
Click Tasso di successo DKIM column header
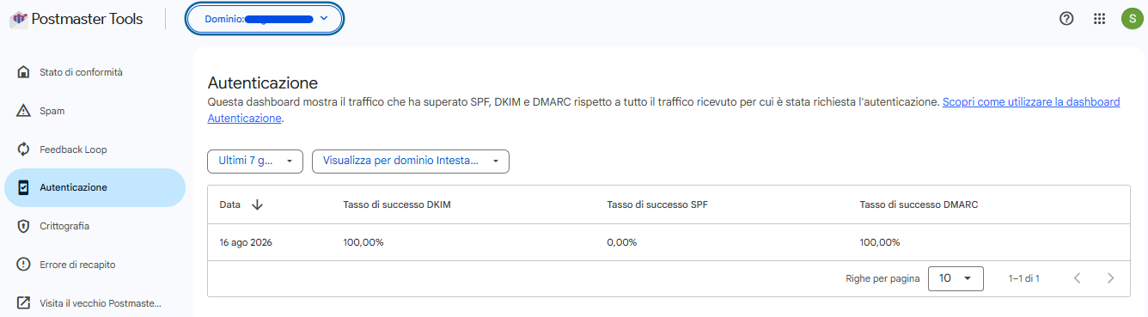click(397, 204)
